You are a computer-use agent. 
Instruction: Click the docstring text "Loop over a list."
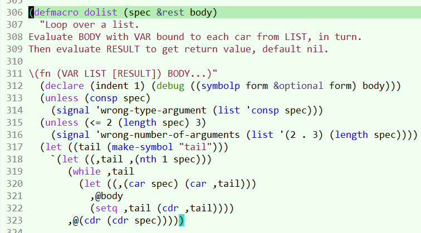coord(90,25)
